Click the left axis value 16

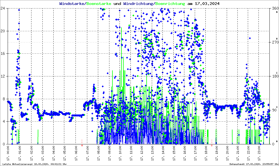point(2,54)
